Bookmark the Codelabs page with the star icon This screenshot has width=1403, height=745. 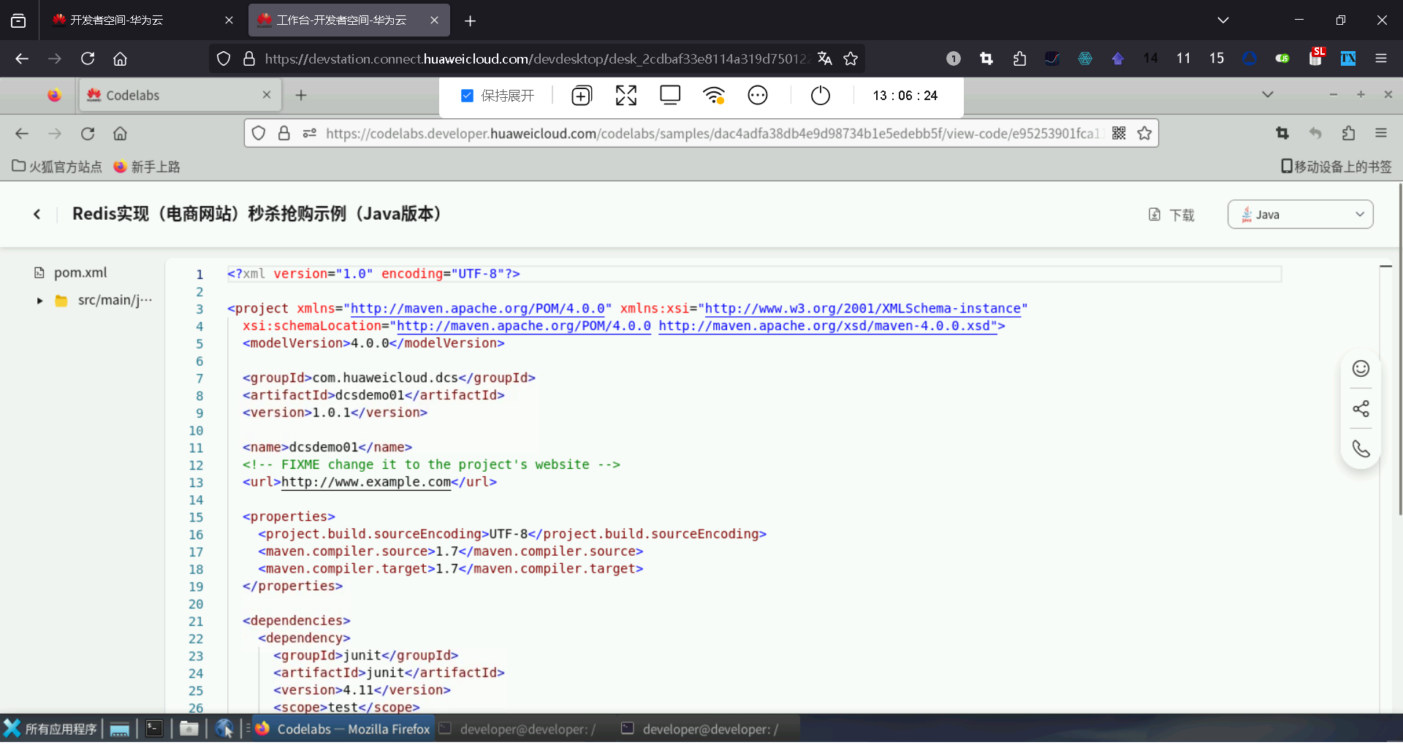point(1144,134)
